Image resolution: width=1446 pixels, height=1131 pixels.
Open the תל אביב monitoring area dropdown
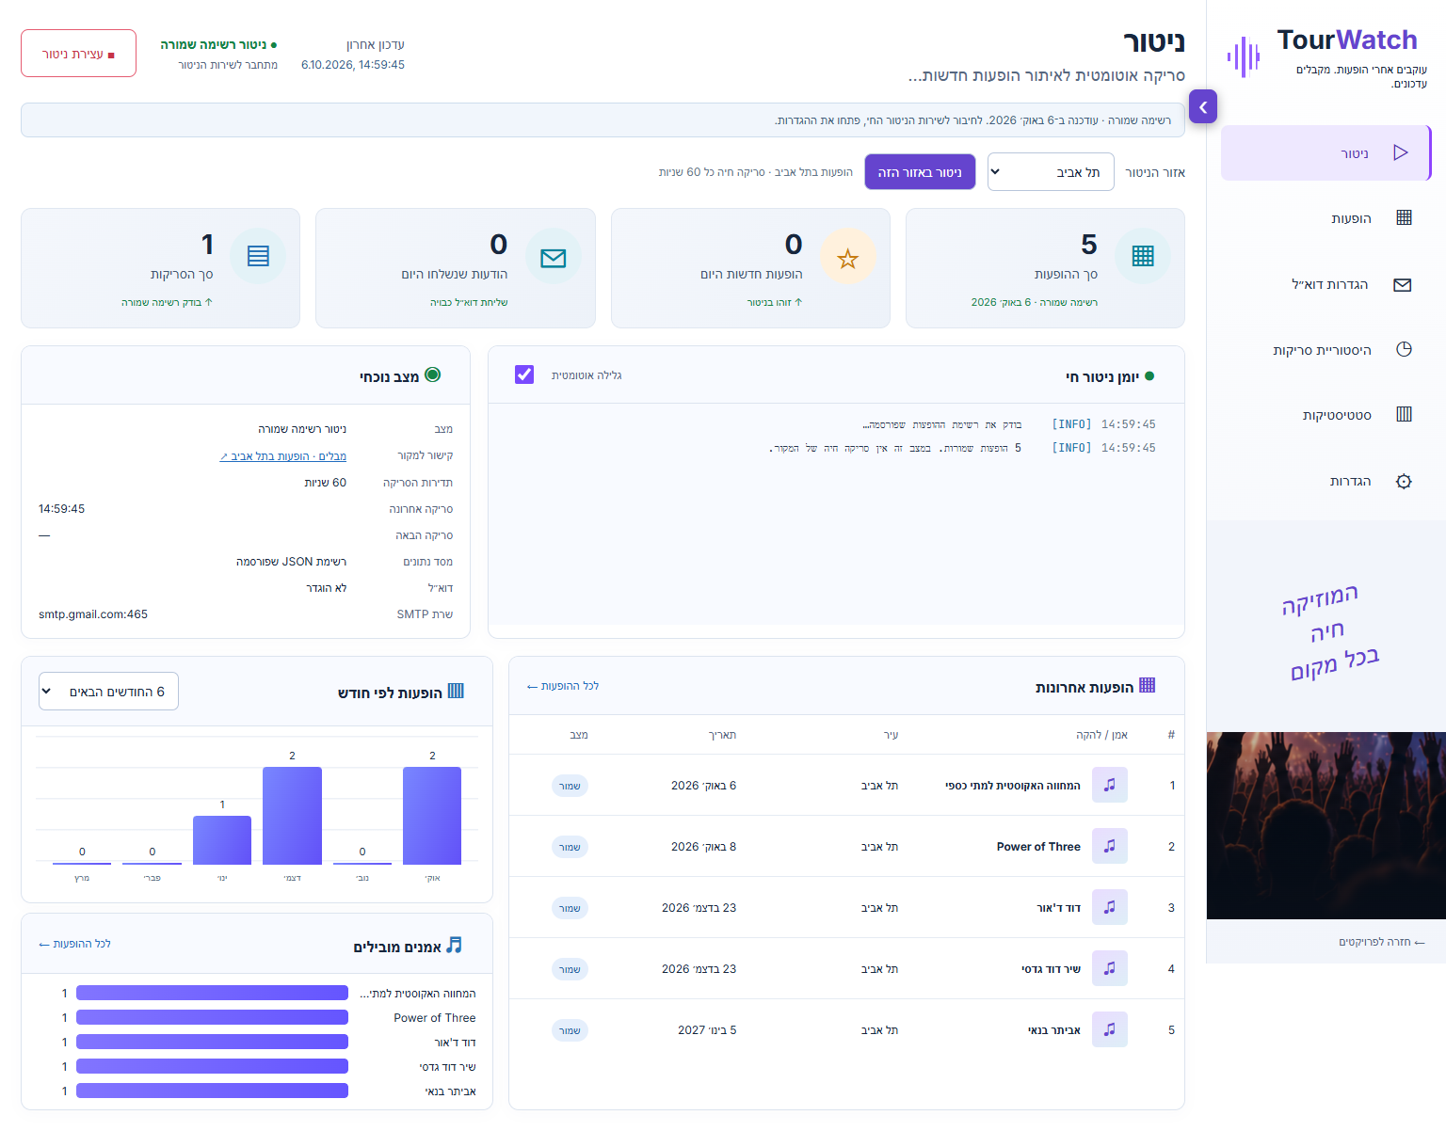click(1051, 172)
